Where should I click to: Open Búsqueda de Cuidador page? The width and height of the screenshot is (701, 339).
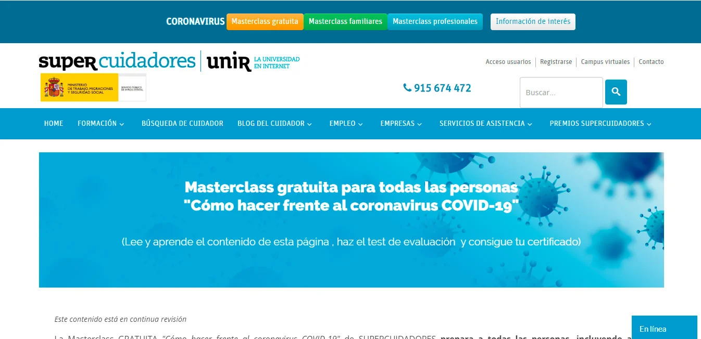pos(182,124)
